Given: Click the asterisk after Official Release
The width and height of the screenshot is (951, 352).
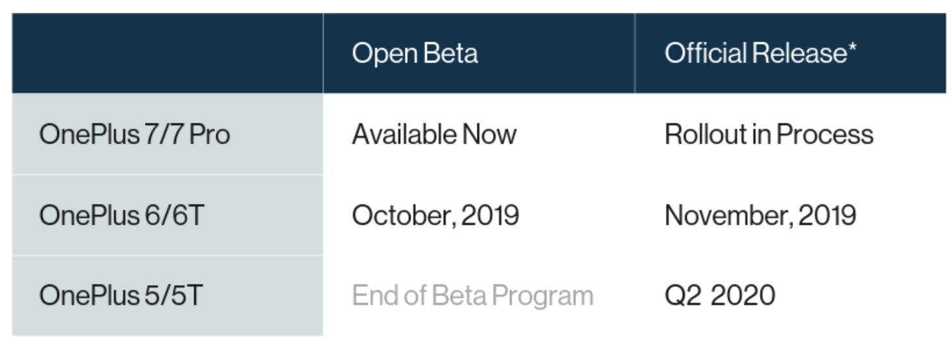Looking at the screenshot, I should pos(852,47).
